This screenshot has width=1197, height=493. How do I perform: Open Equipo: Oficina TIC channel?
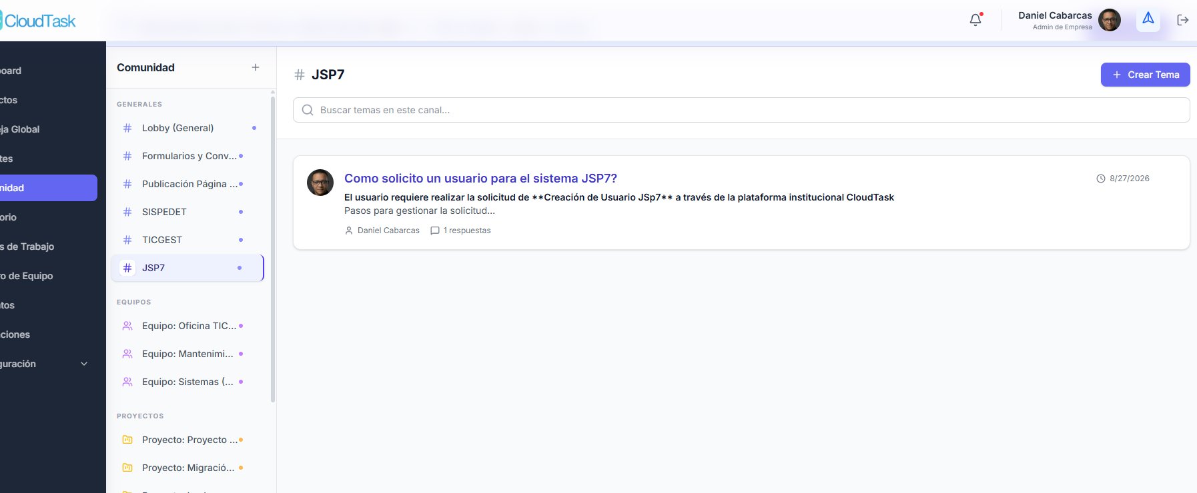187,326
